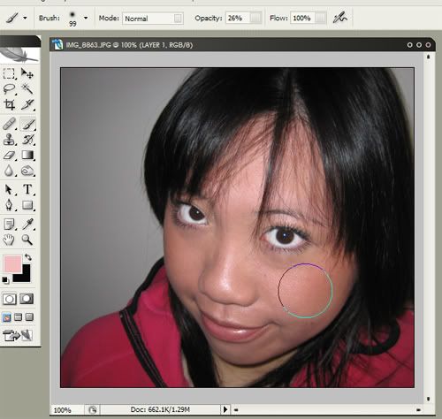Choose Full Screen mode
Viewport: 442px width, 419px height.
click(29, 317)
